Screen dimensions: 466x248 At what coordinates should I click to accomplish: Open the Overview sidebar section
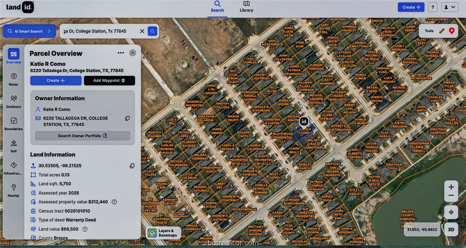[13, 56]
